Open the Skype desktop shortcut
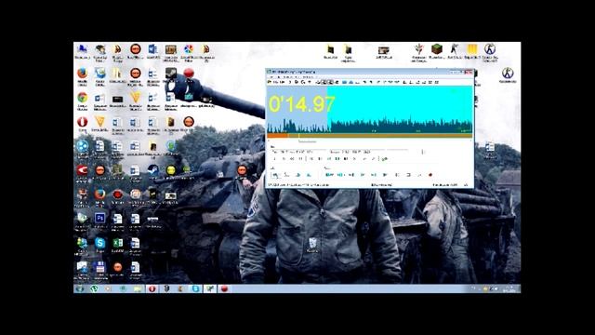The image size is (595, 335). click(99, 243)
